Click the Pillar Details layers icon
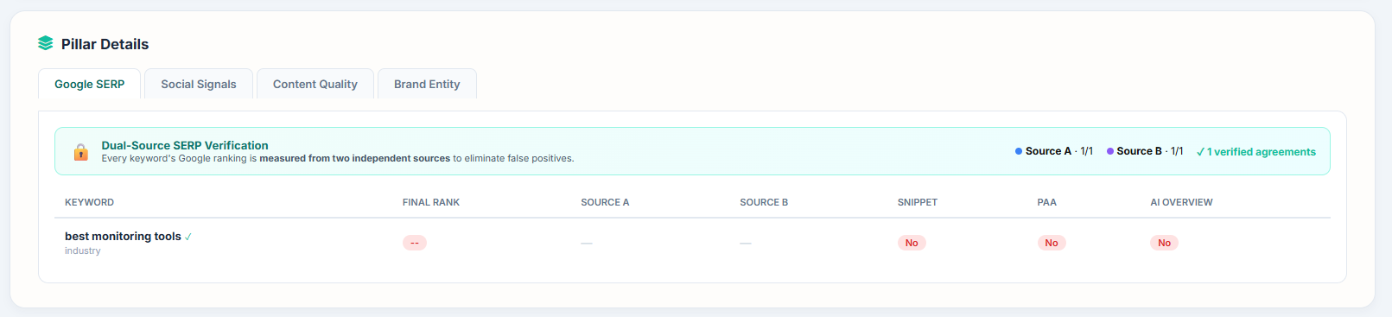Image resolution: width=1392 pixels, height=317 pixels. (x=46, y=43)
